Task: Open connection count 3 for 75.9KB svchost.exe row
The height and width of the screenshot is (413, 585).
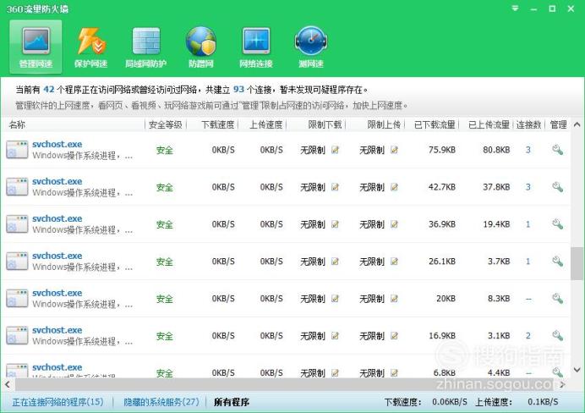Action: pyautogui.click(x=528, y=150)
